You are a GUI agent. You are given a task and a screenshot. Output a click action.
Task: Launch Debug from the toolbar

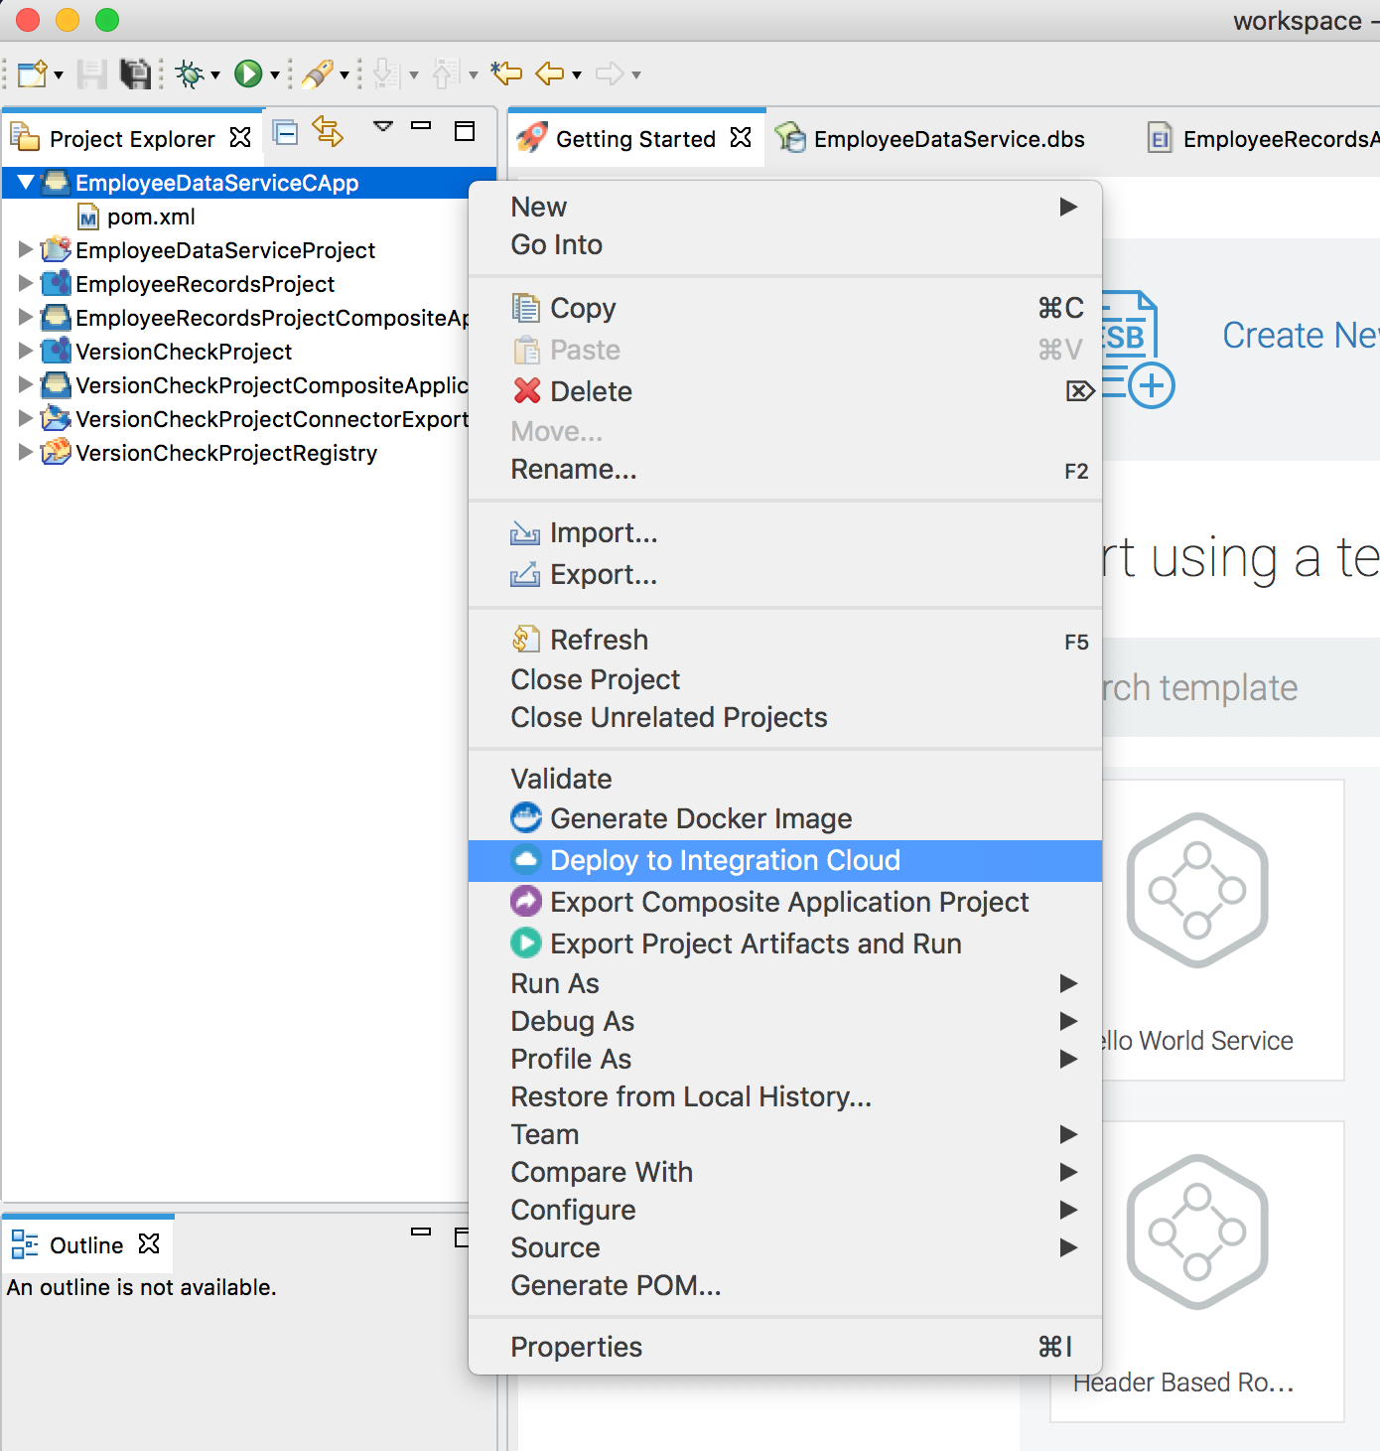point(187,73)
